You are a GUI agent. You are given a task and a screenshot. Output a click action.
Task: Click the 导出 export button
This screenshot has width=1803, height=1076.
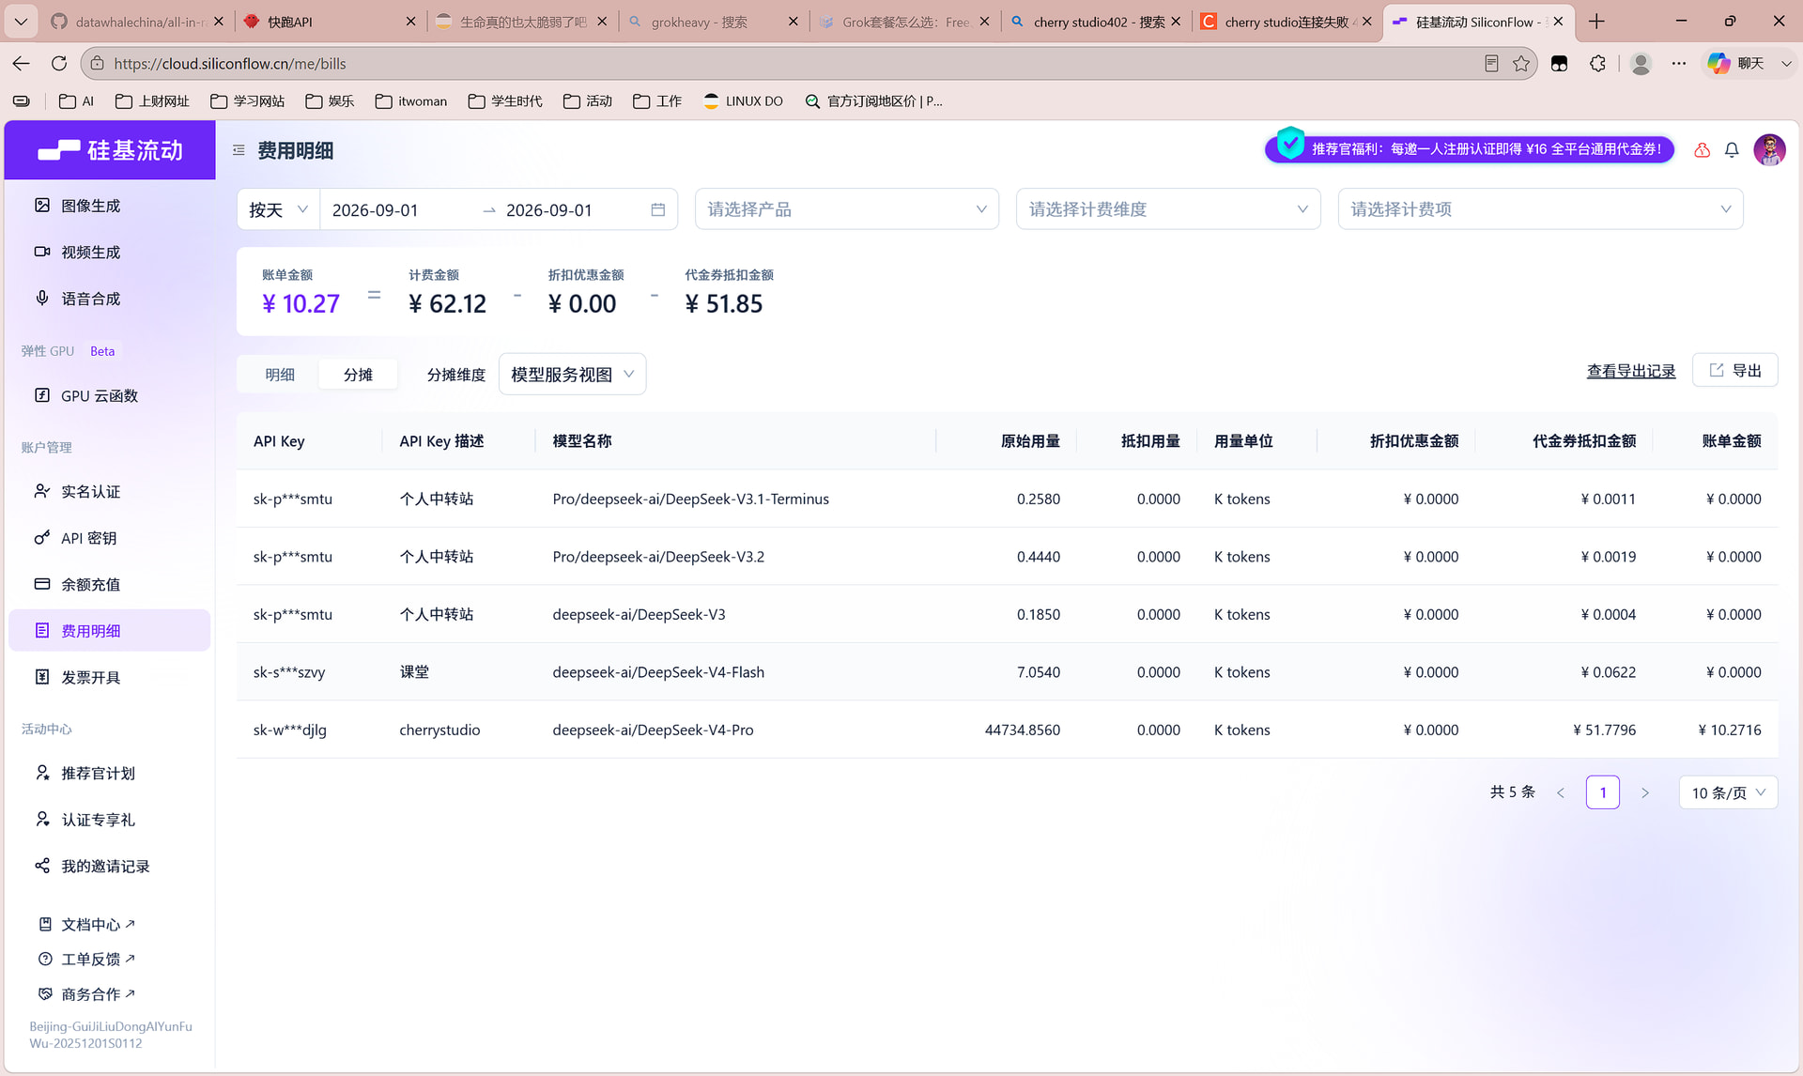[x=1734, y=371]
